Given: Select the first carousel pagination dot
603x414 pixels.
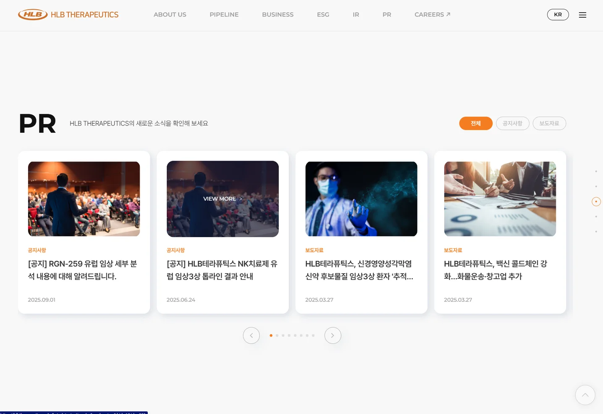Looking at the screenshot, I should click(x=271, y=335).
